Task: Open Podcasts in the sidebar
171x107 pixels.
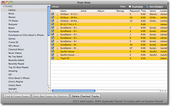Action: click(x=13, y=24)
